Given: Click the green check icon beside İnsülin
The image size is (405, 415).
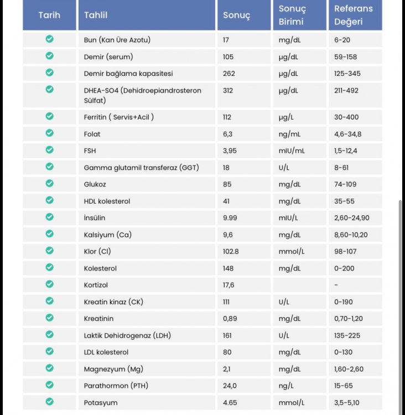Looking at the screenshot, I should pos(49,217).
